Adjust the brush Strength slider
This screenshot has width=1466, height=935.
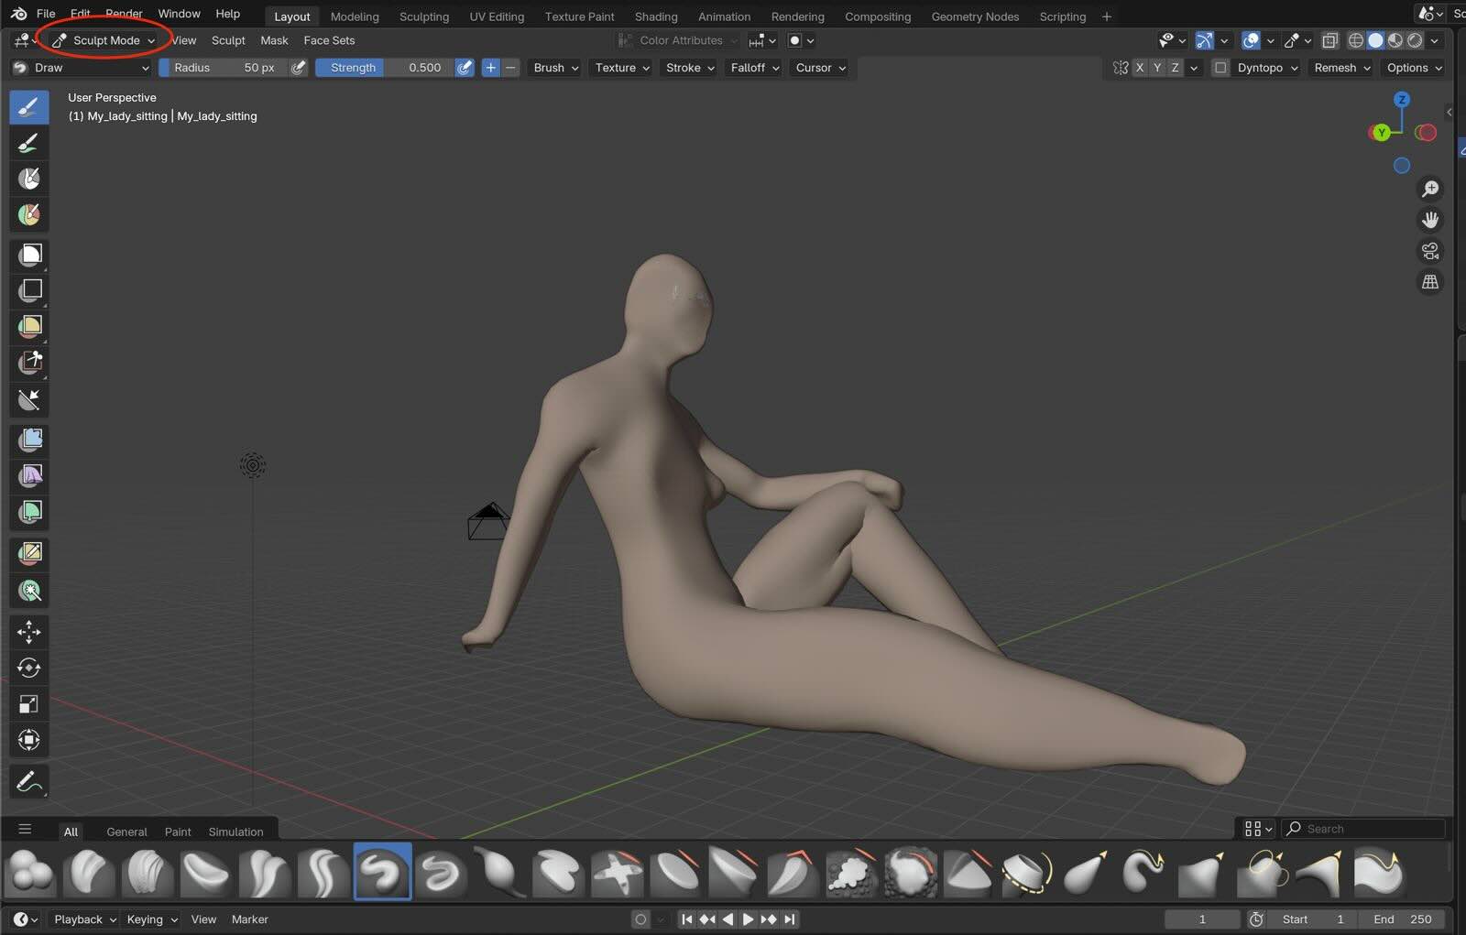point(384,68)
